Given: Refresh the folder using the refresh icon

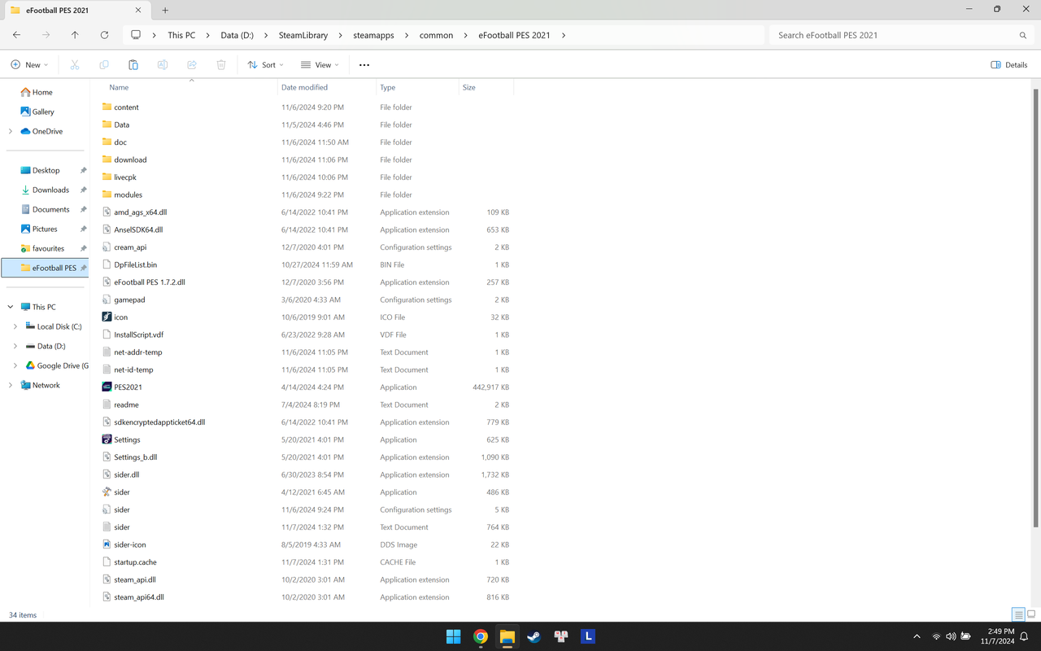Looking at the screenshot, I should tap(104, 35).
